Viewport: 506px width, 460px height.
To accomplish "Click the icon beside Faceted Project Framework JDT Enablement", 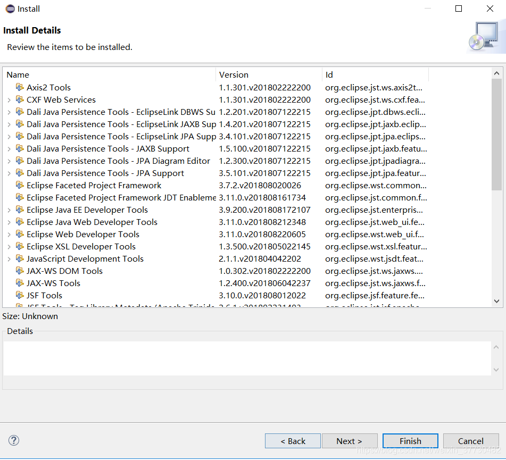I will pyautogui.click(x=20, y=197).
